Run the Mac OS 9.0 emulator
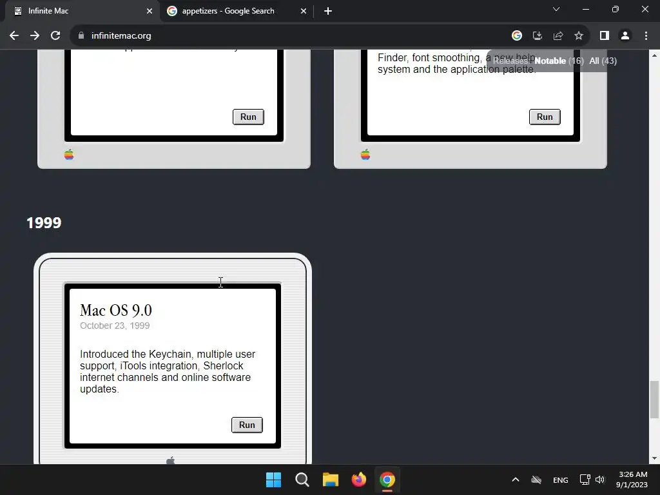 [247, 425]
